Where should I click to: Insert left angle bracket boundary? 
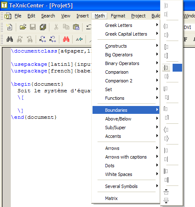(x=166, y=130)
